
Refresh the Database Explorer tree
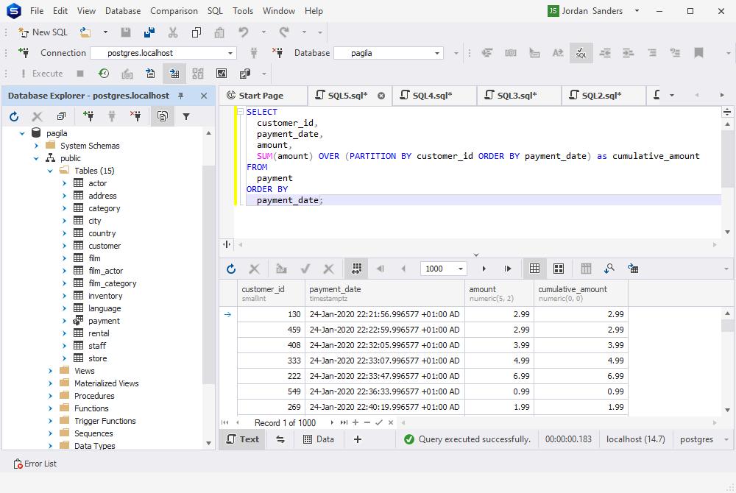point(12,116)
